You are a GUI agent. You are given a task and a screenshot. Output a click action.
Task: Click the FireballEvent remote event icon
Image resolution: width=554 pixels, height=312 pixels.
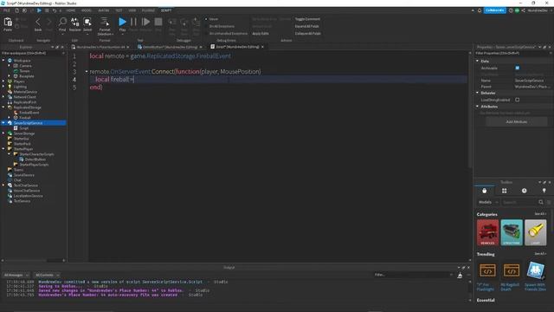pos(16,113)
